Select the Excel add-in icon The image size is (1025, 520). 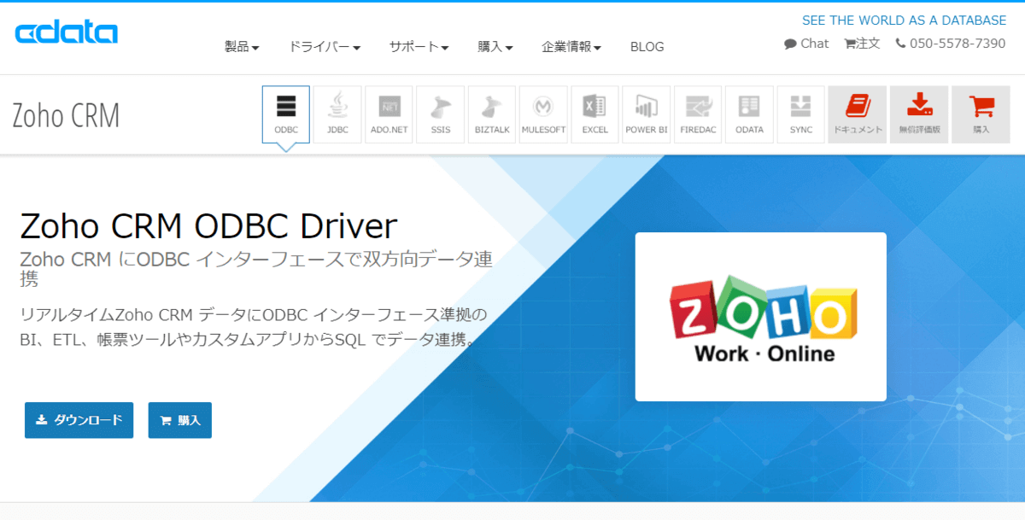pyautogui.click(x=594, y=114)
